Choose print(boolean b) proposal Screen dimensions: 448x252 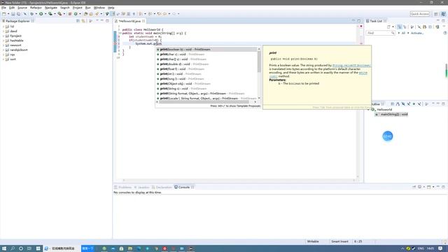(206, 50)
